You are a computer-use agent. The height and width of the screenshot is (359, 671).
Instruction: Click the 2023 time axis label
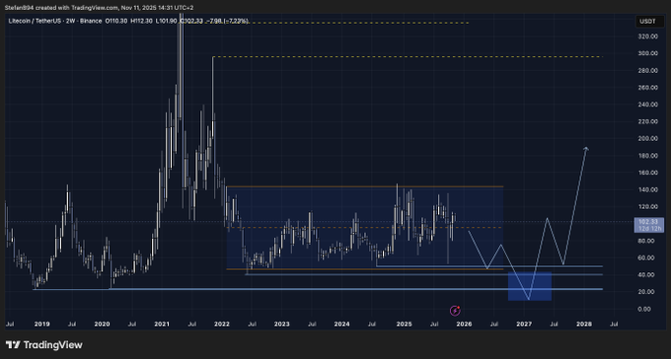pos(282,324)
